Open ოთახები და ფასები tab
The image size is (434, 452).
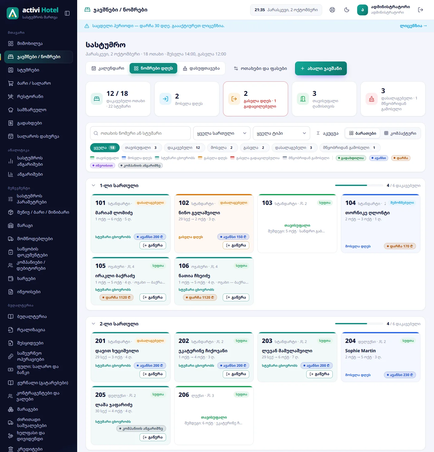260,68
